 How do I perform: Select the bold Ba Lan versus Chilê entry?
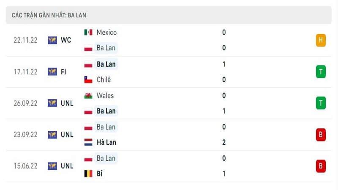click(106, 64)
